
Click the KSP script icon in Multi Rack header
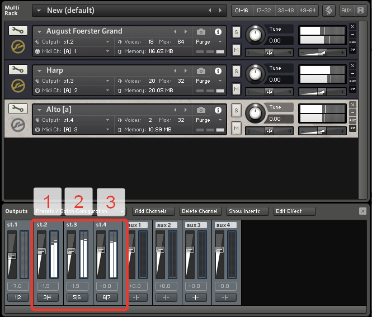(x=329, y=11)
